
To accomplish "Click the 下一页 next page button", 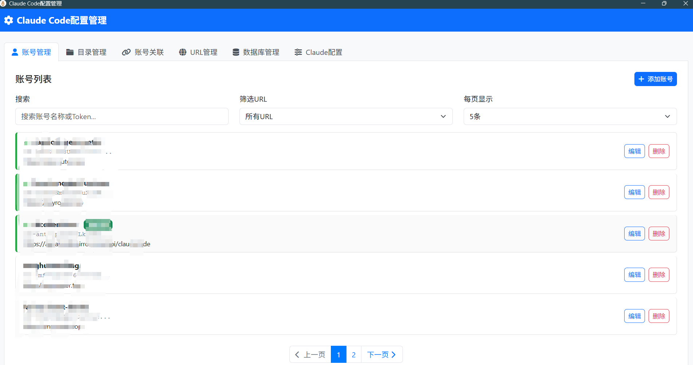I will click(382, 354).
